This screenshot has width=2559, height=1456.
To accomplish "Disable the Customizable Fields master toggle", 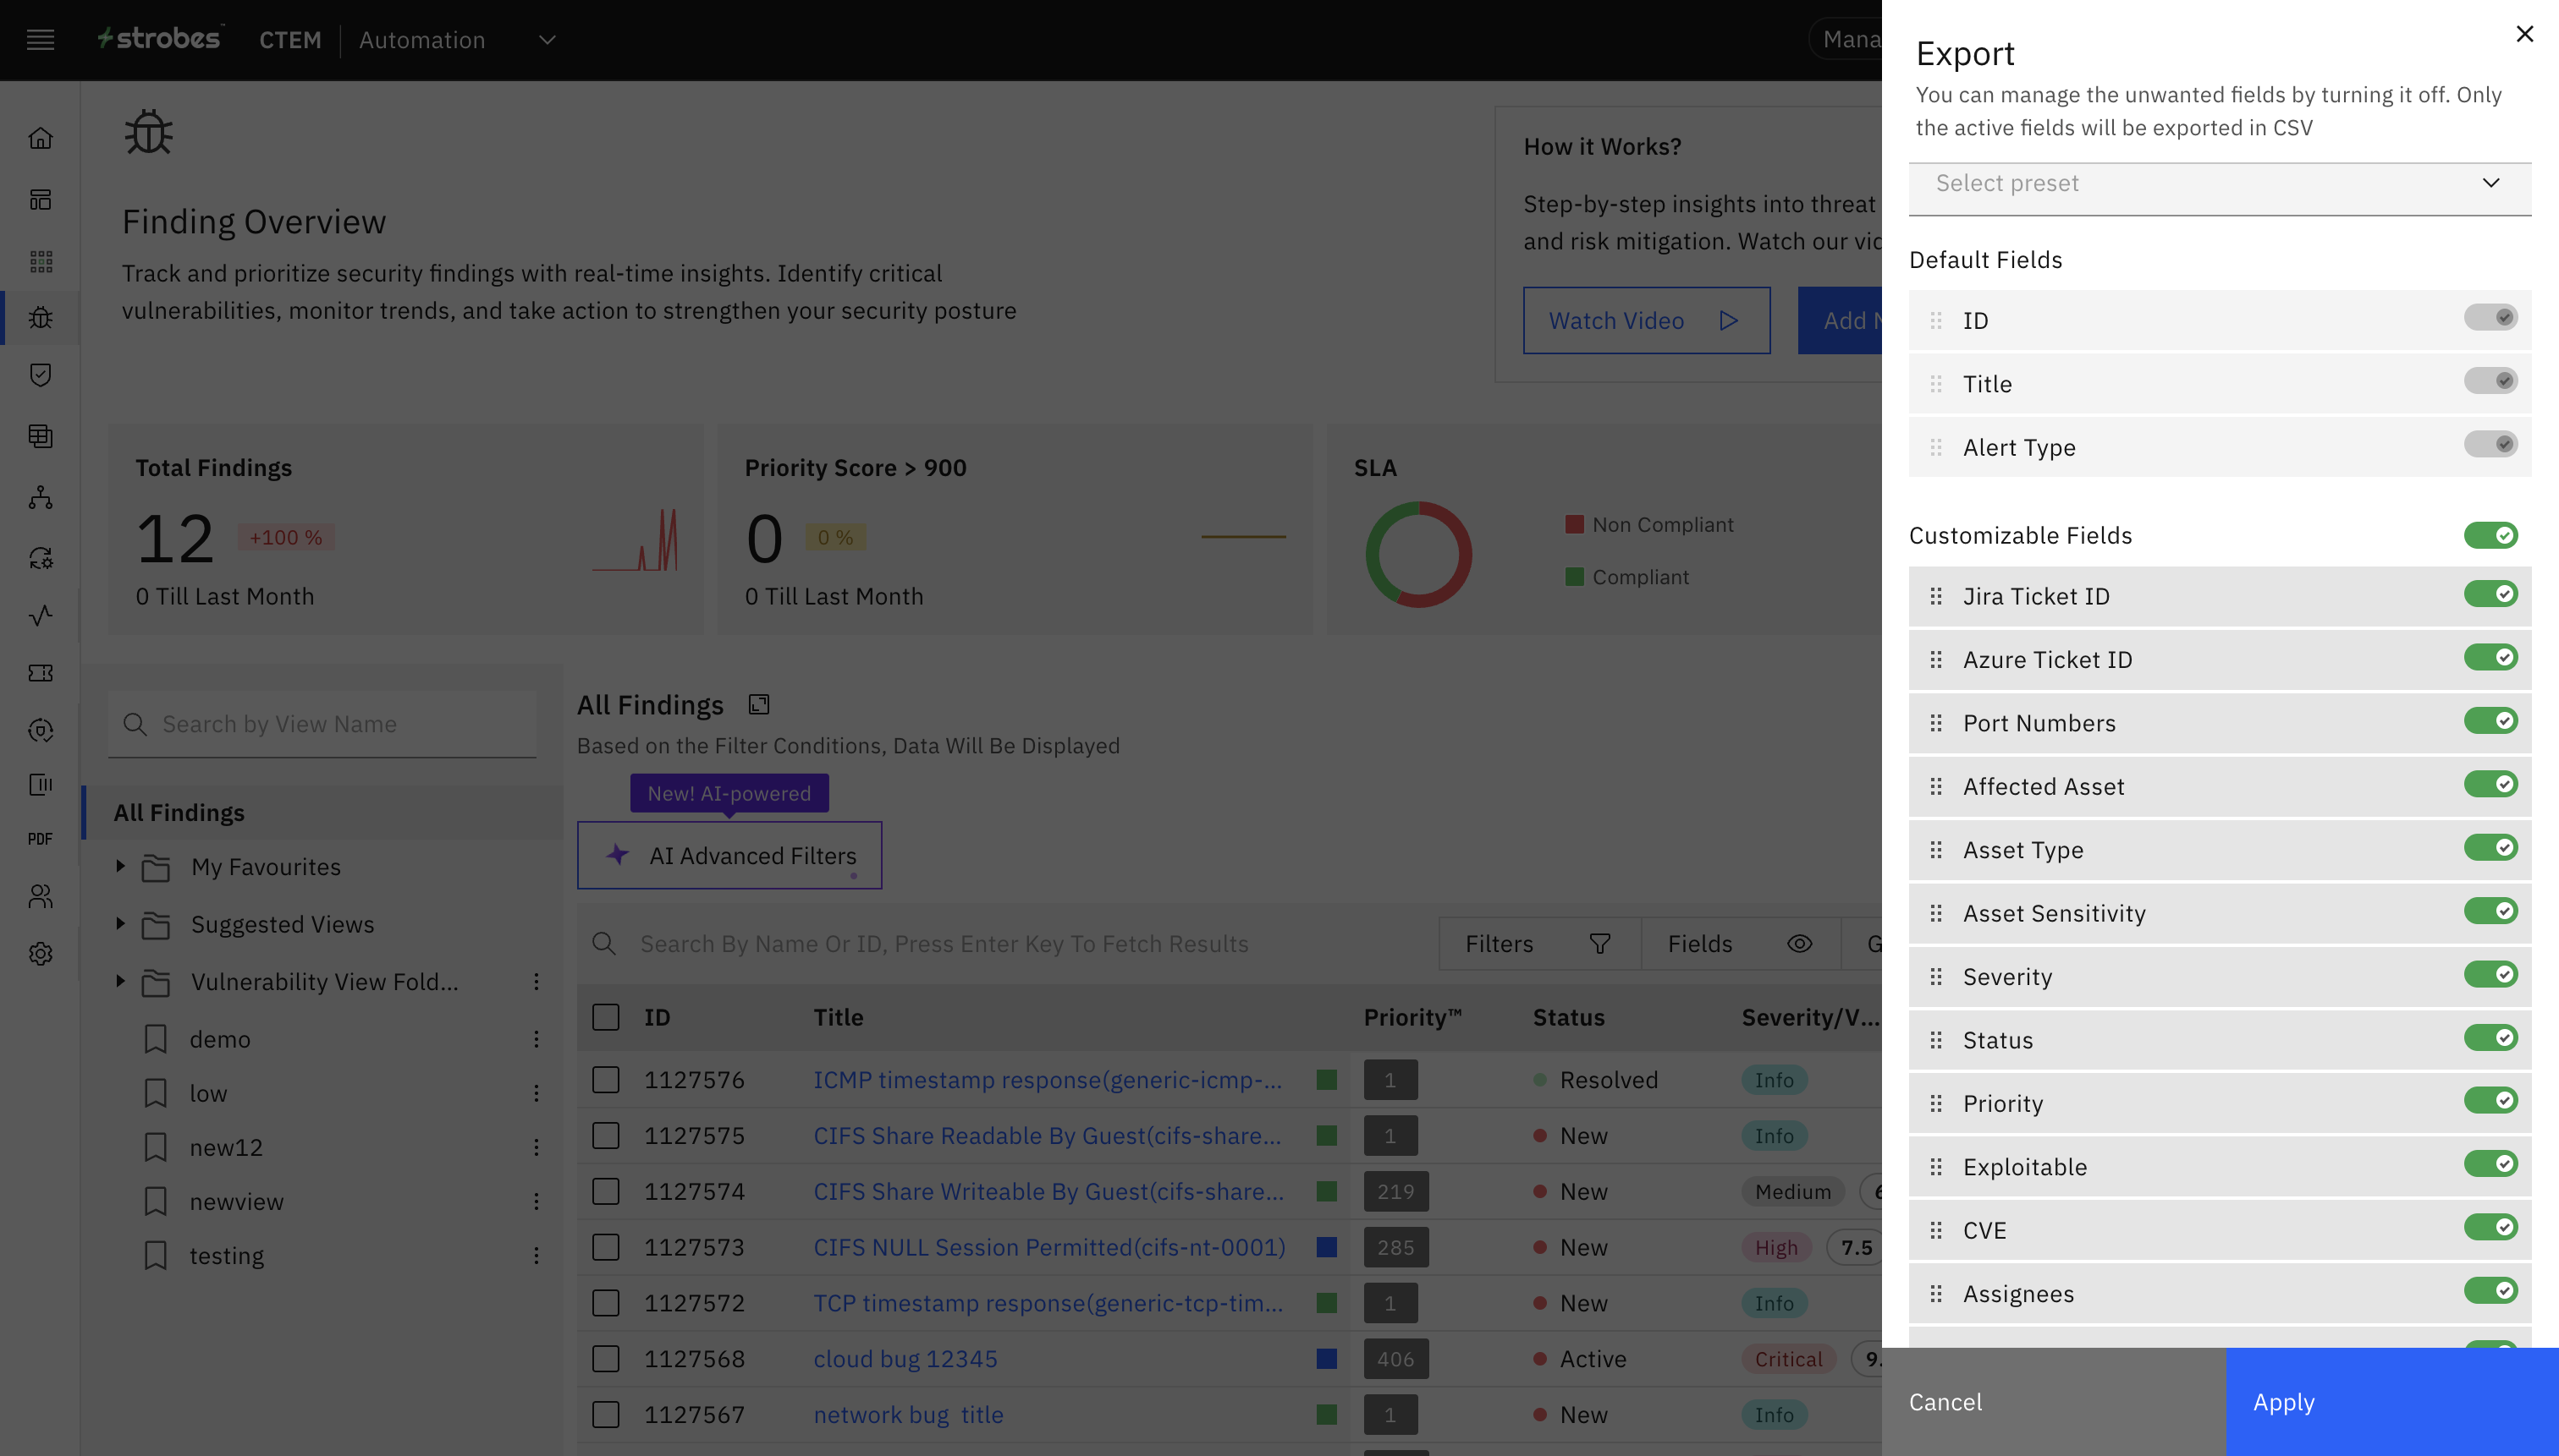I will coord(2490,536).
